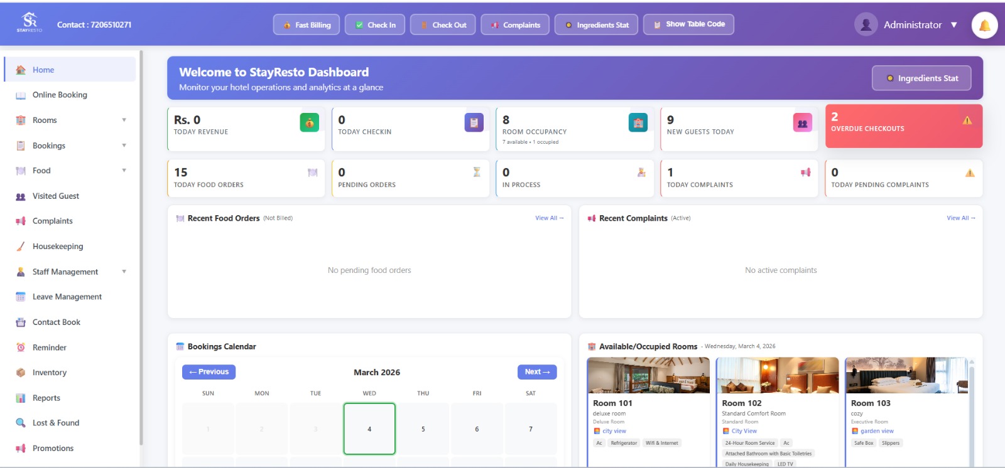Viewport: 1005px width, 468px height.
Task: Click the Today Complaints megaphone icon
Action: [x=806, y=172]
